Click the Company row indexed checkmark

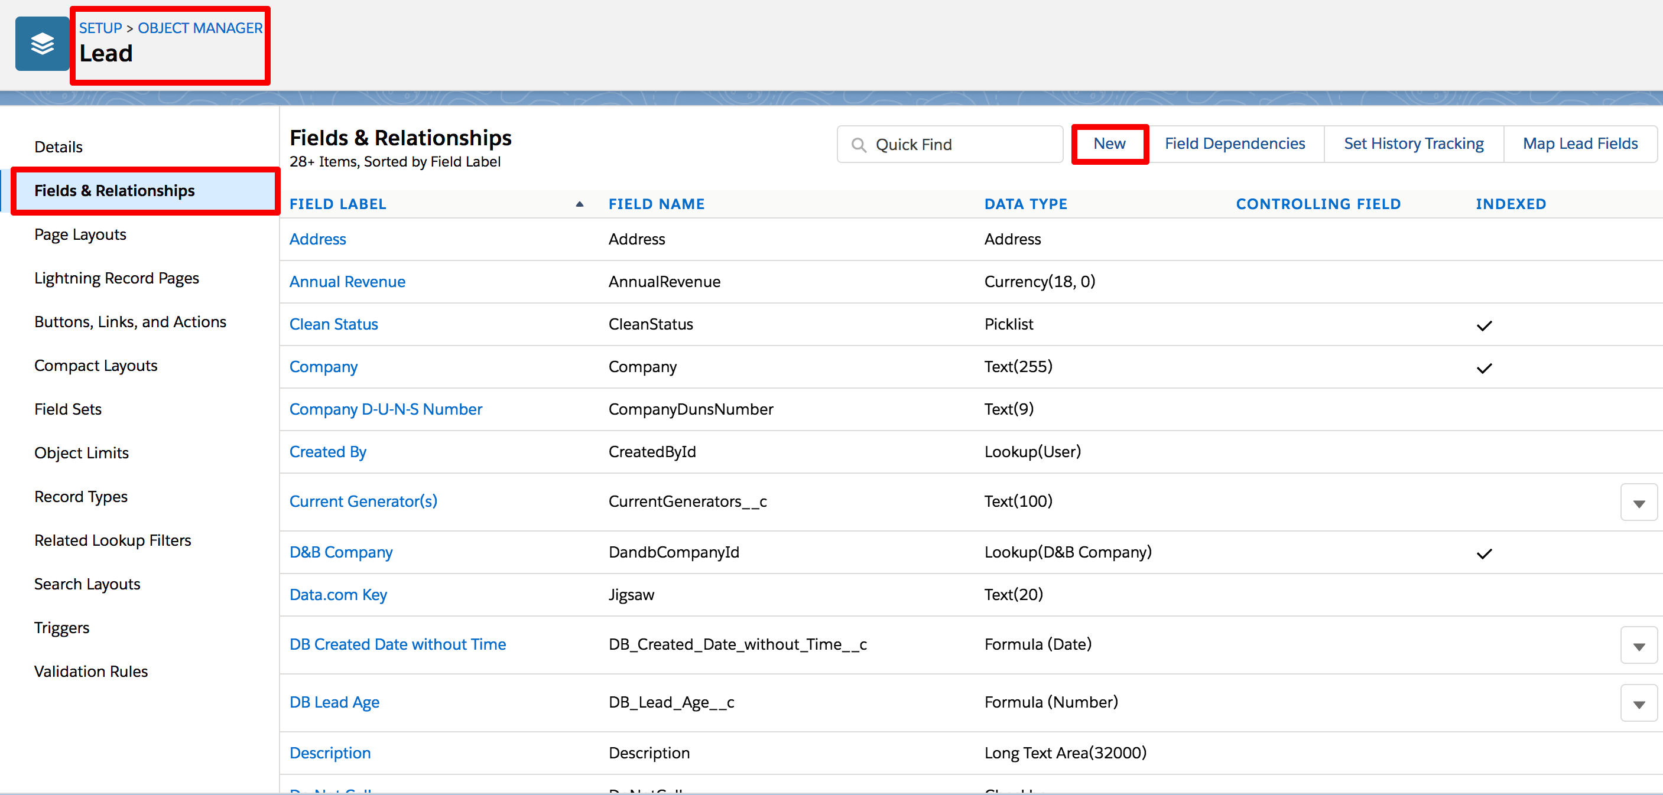pos(1483,368)
